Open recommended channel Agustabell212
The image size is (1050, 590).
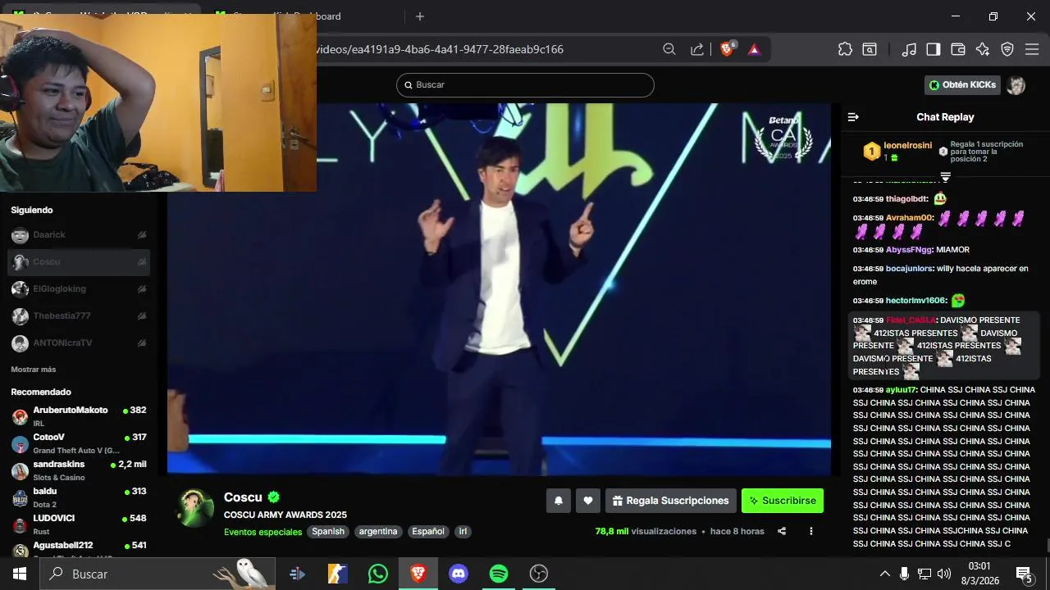click(79, 549)
